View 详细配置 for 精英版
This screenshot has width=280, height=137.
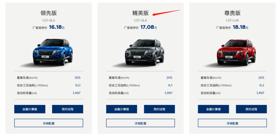pos(141,123)
